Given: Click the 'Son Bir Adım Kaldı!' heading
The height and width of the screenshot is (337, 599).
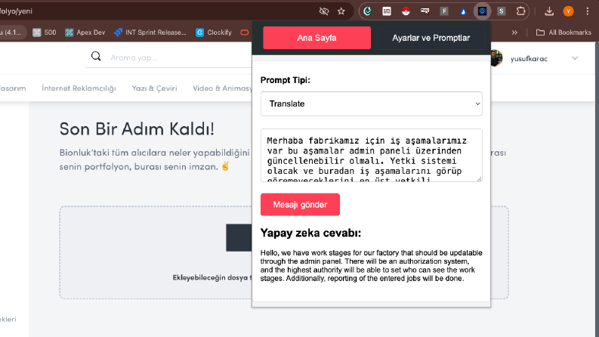Looking at the screenshot, I should click(137, 129).
